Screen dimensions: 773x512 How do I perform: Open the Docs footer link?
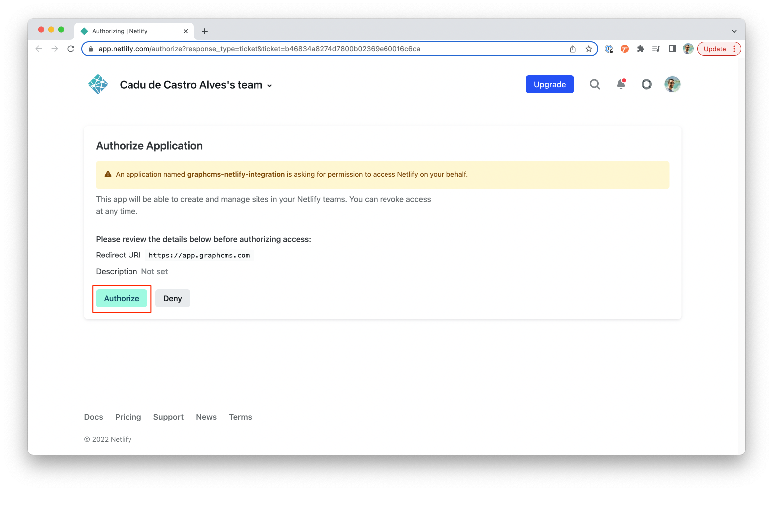tap(93, 417)
